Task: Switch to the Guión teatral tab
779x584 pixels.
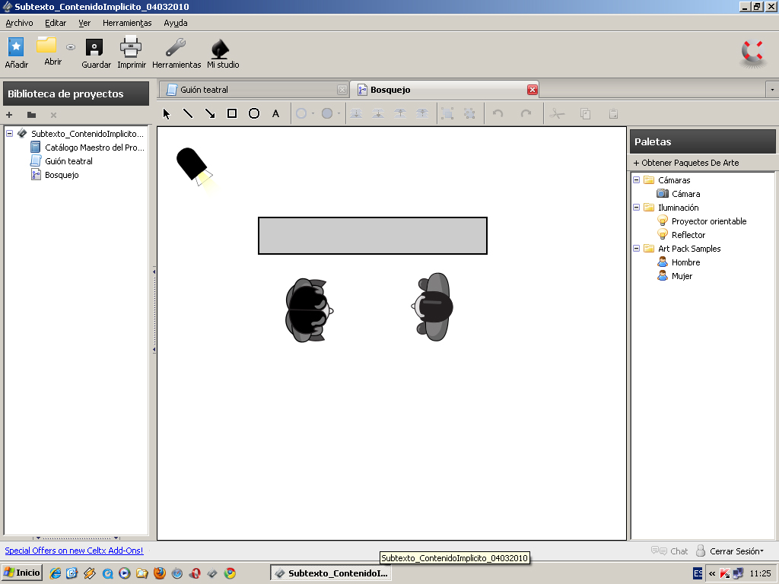Action: 204,90
